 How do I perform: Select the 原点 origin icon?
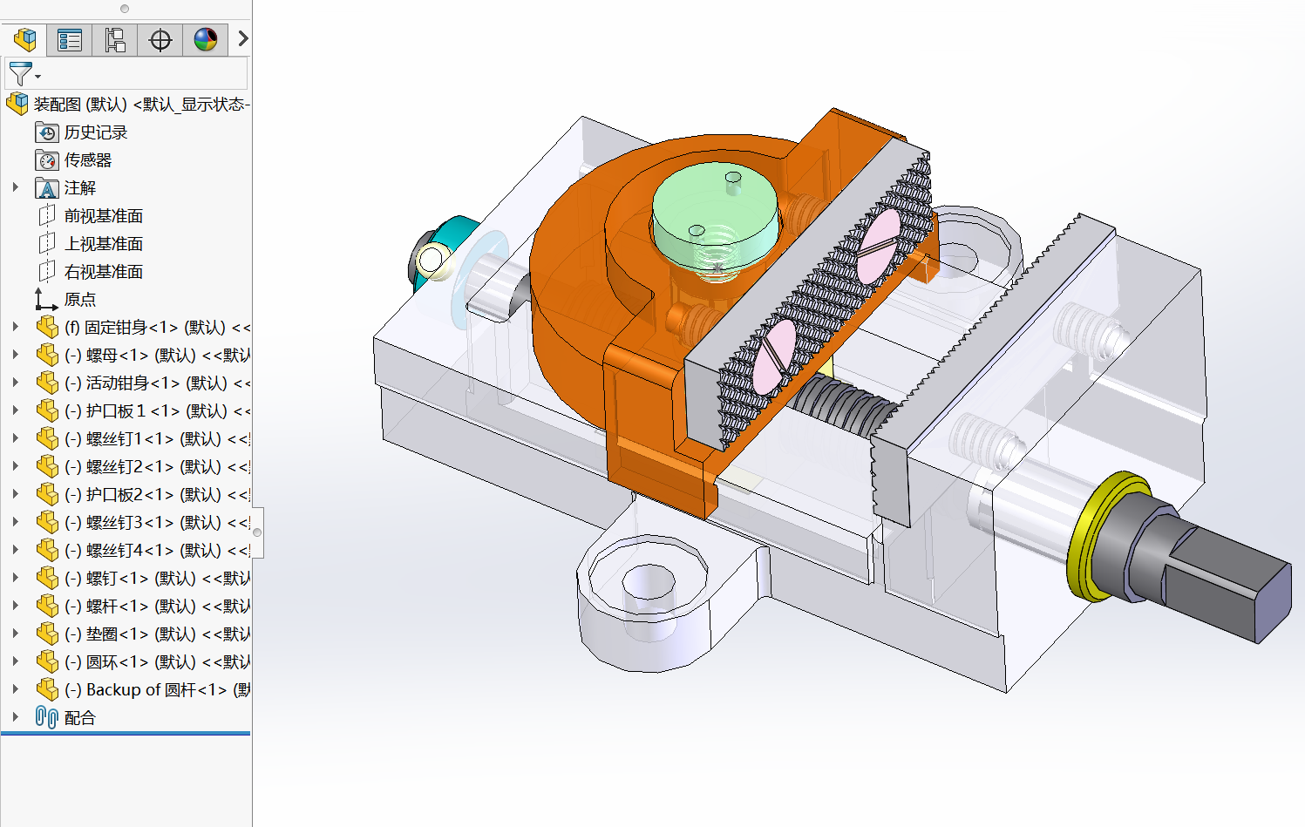tap(46, 300)
